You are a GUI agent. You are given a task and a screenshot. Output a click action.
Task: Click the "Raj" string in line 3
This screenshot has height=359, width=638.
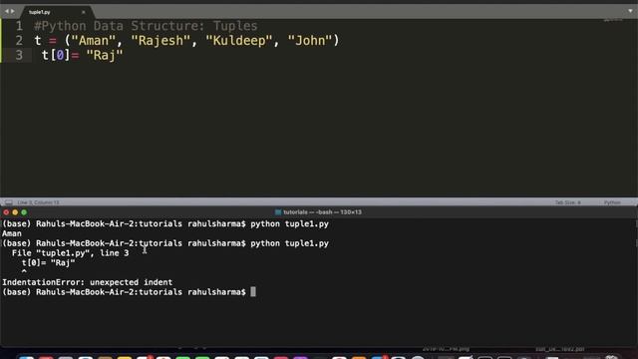coord(104,55)
